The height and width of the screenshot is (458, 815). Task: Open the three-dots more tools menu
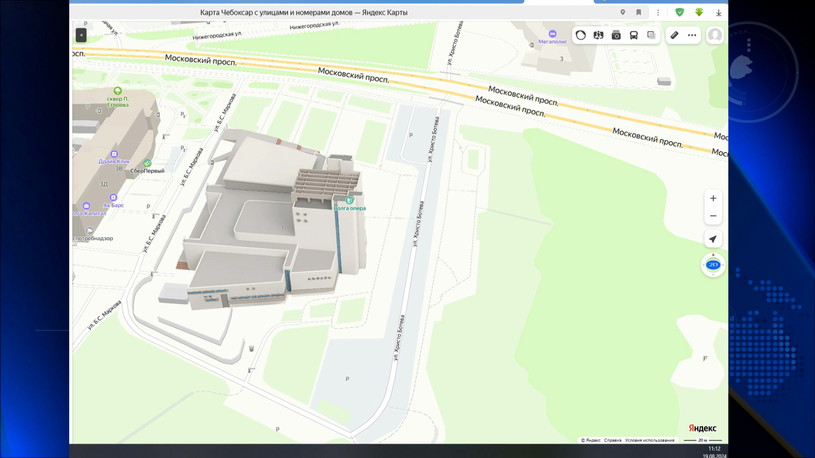point(692,35)
